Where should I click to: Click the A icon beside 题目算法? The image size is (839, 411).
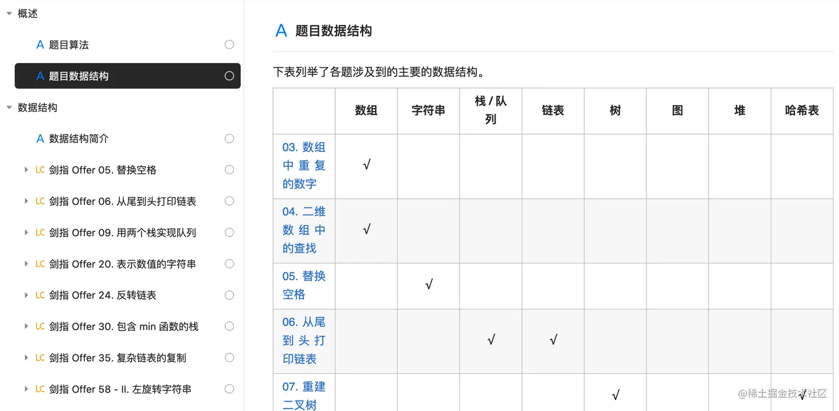coord(39,44)
